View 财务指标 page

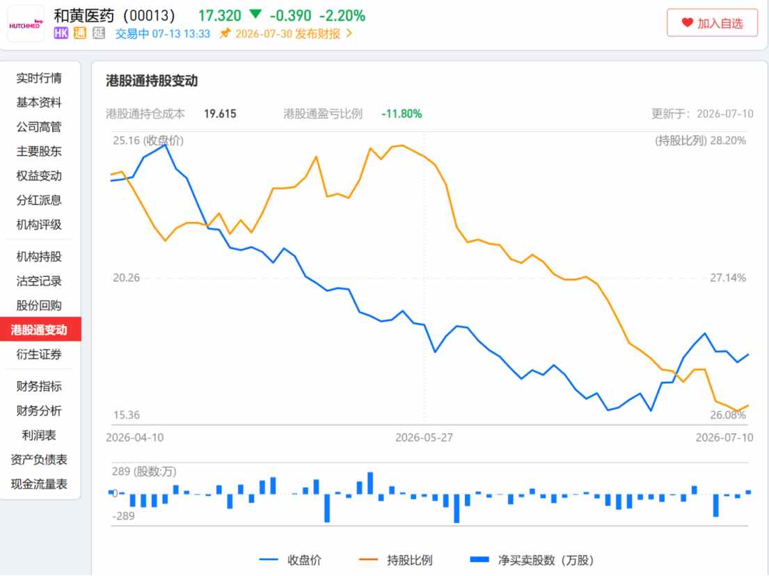coord(39,386)
